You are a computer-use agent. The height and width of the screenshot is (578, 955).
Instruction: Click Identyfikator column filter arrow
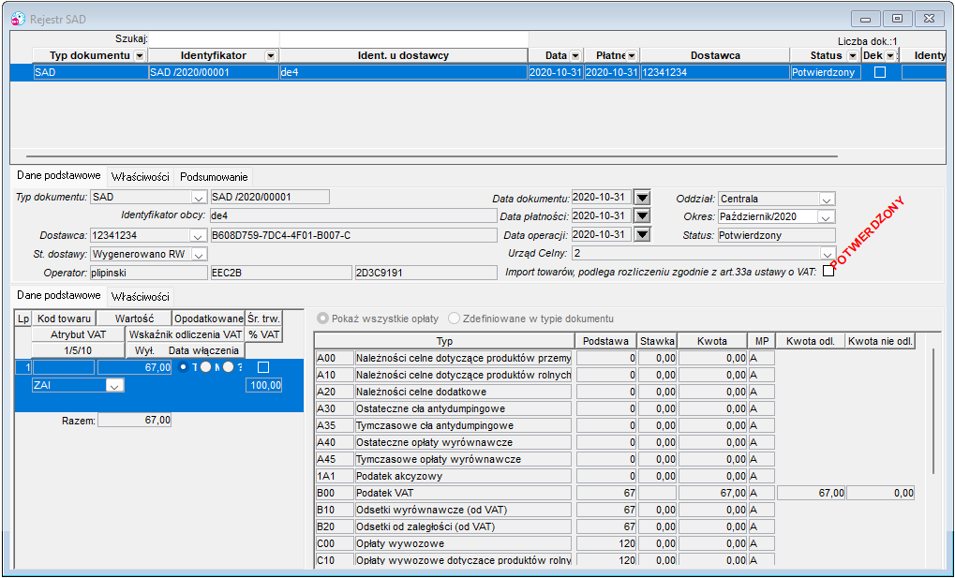pyautogui.click(x=271, y=56)
